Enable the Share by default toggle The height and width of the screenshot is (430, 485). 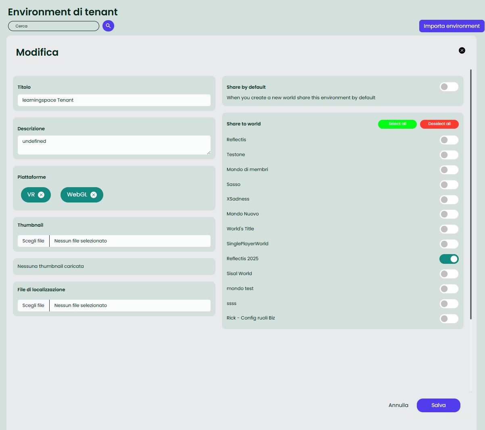click(449, 87)
